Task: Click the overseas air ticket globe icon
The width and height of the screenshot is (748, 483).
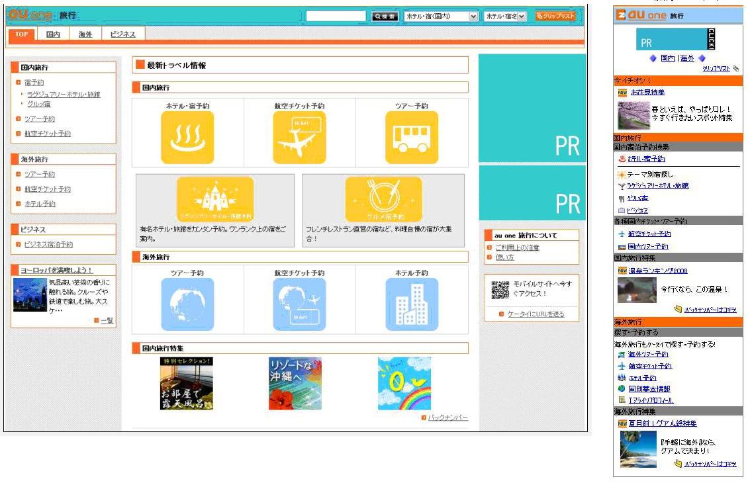Action: pos(299,304)
